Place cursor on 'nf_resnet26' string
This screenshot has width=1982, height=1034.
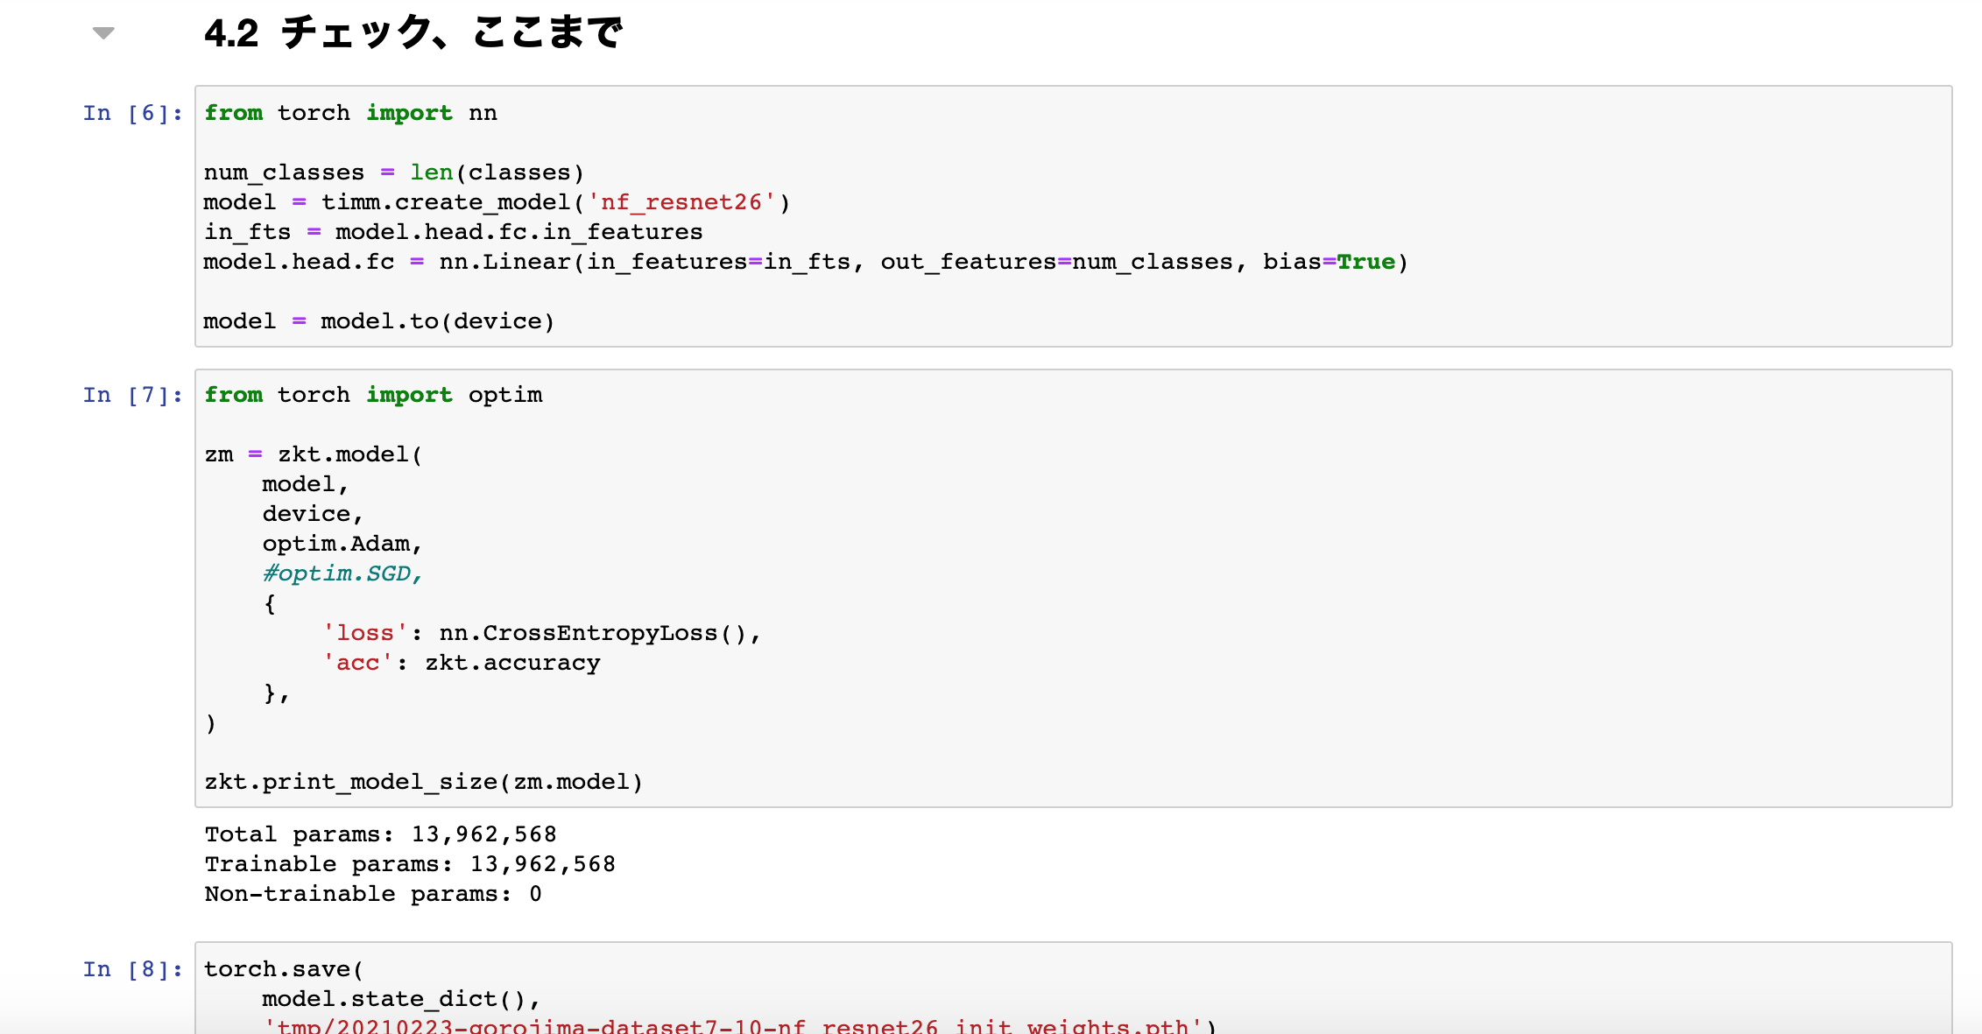[681, 202]
